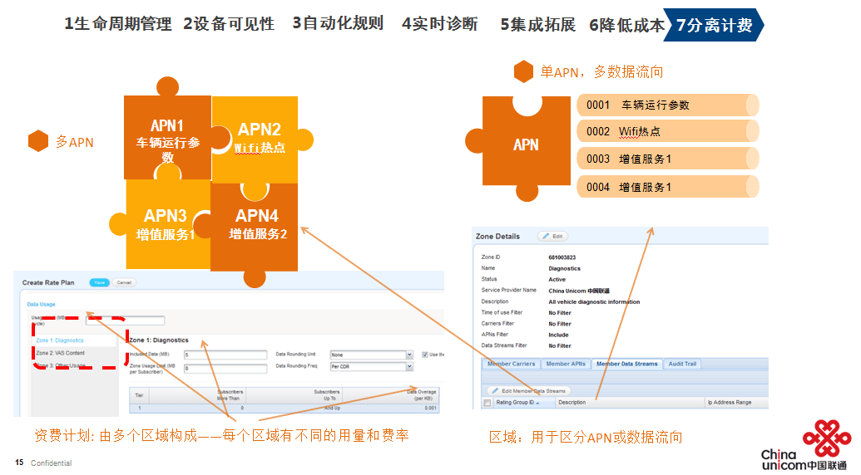Screen dimensions: 861x475
Task: Click Save in Create Rate Plan
Action: (99, 282)
